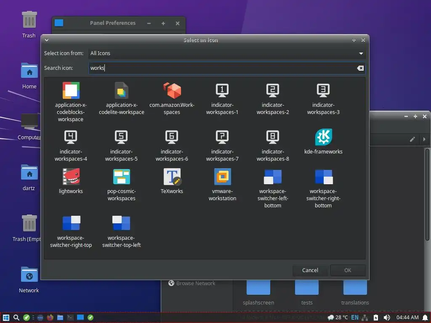Confirm icon selection with OK
Screen dimensions: 431x323
(x=348, y=270)
